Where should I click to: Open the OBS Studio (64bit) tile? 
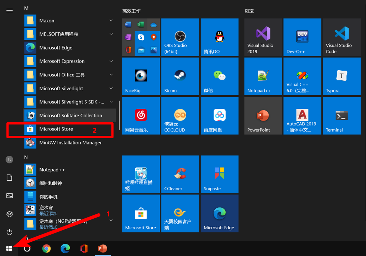pyautogui.click(x=180, y=37)
